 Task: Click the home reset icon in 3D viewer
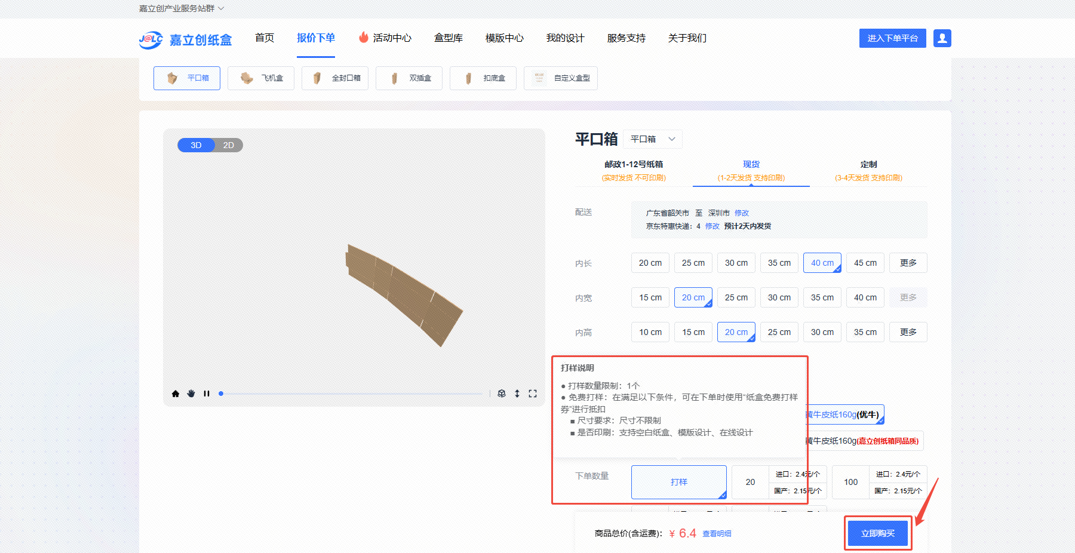[176, 394]
